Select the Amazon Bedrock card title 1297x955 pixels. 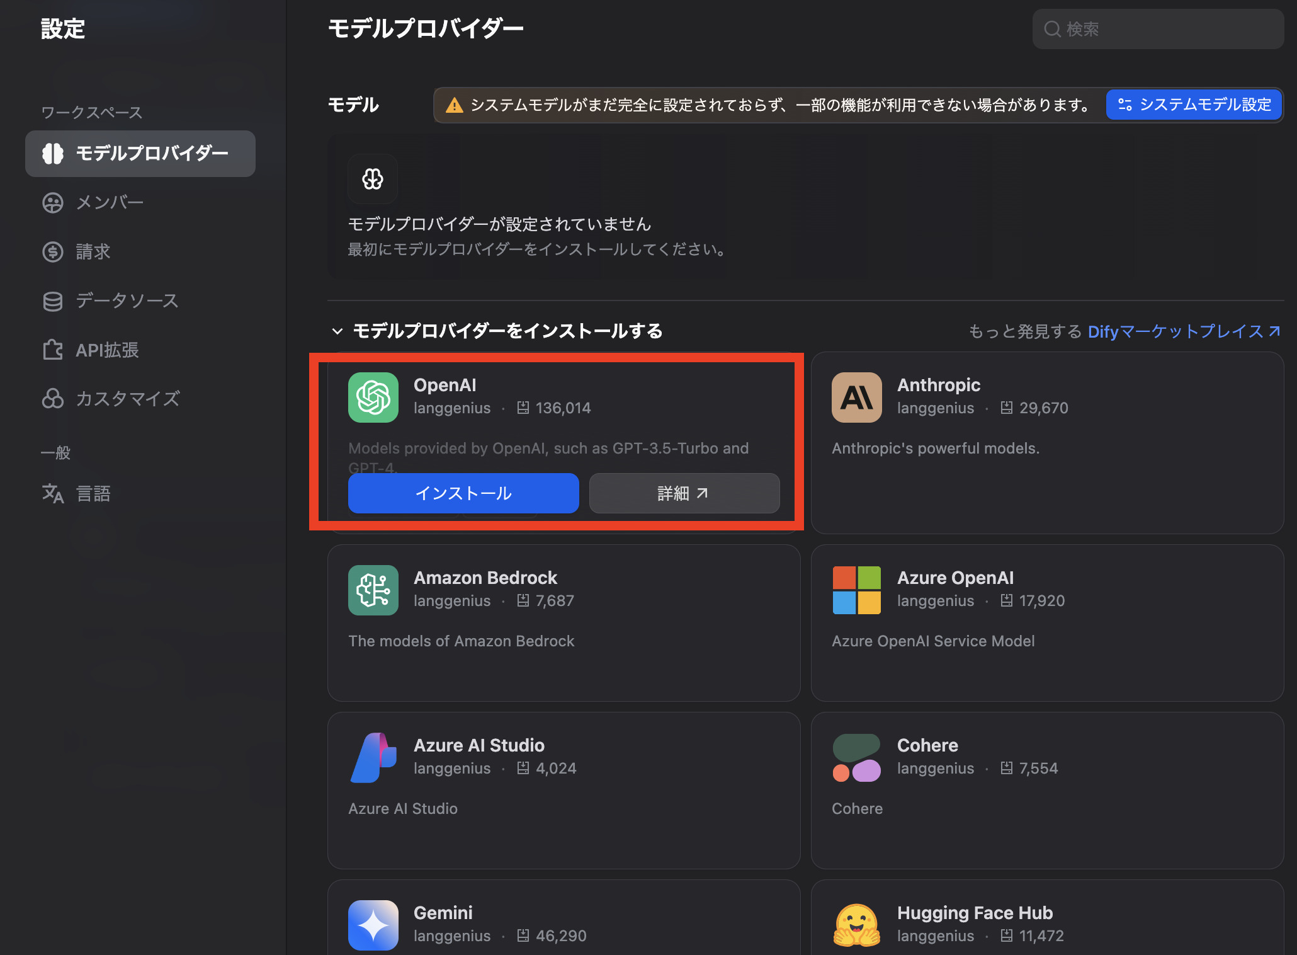tap(485, 578)
